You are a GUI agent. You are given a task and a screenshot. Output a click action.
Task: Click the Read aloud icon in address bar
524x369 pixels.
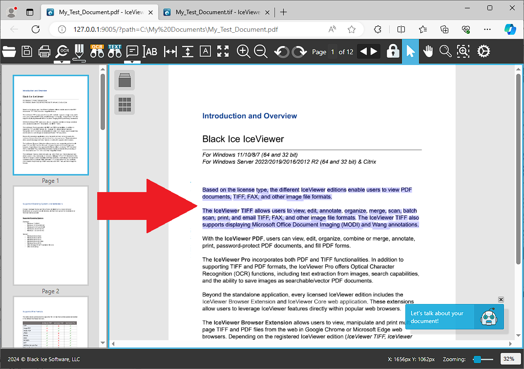[332, 29]
